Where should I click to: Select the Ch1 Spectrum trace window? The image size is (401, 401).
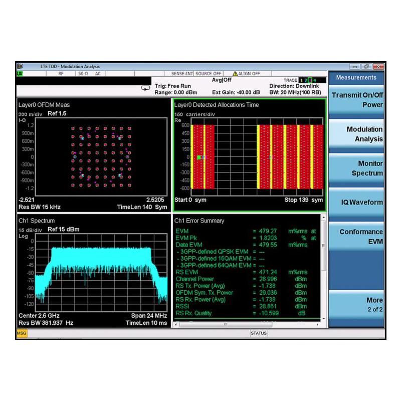(94, 271)
